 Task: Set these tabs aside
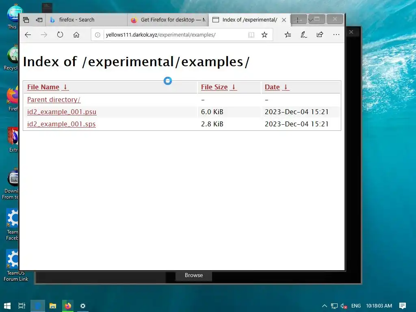tap(39, 19)
